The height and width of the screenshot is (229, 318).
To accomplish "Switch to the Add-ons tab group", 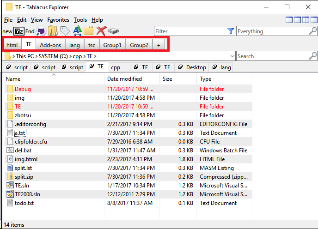I will click(50, 45).
